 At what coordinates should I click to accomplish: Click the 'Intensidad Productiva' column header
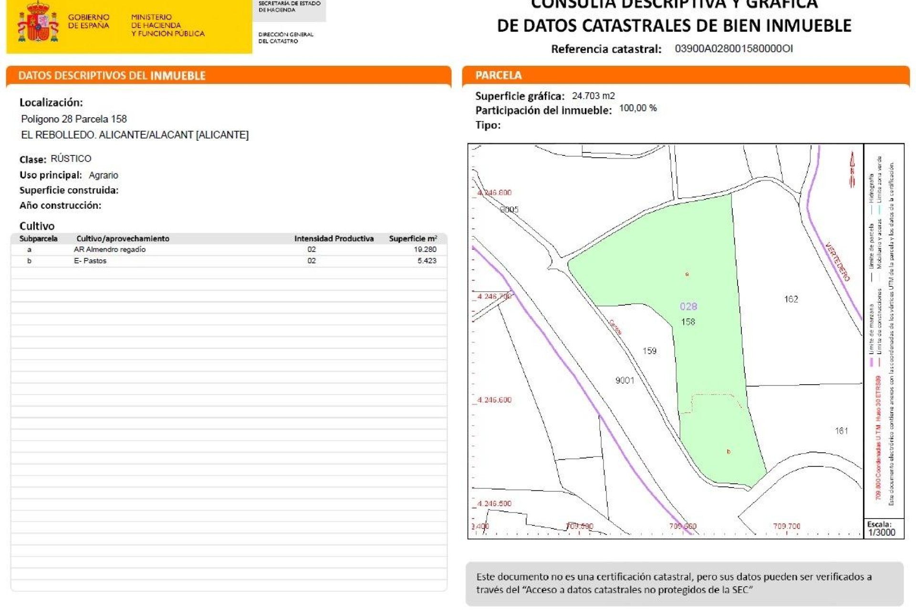pyautogui.click(x=334, y=238)
